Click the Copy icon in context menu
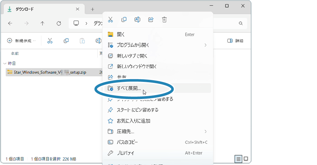Screen dimensions: 317x165 click(x=124, y=20)
